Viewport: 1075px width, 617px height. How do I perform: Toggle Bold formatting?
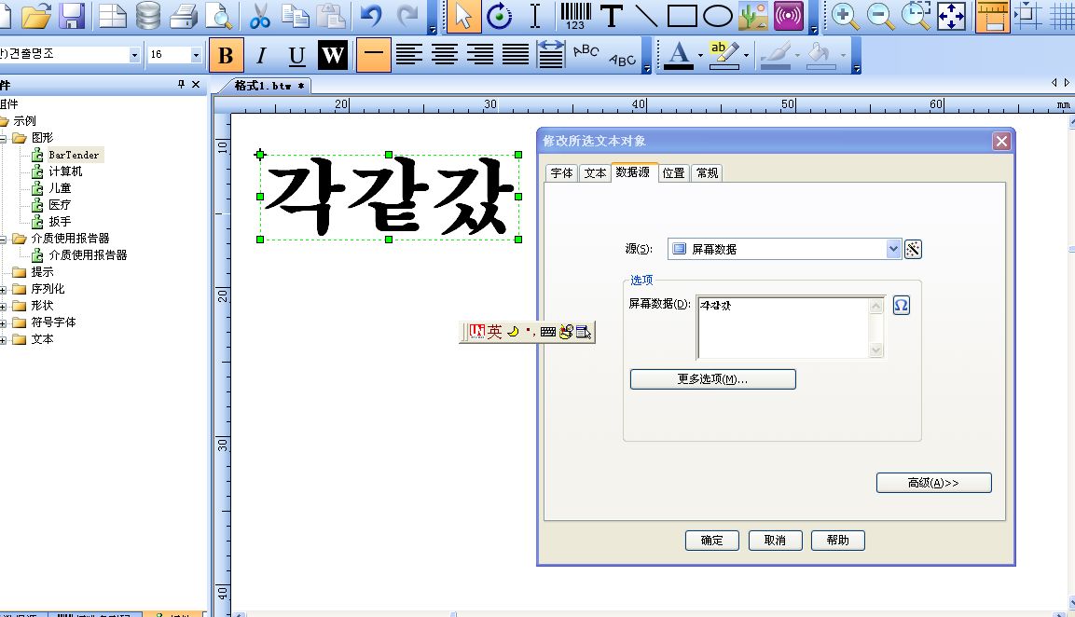tap(226, 56)
